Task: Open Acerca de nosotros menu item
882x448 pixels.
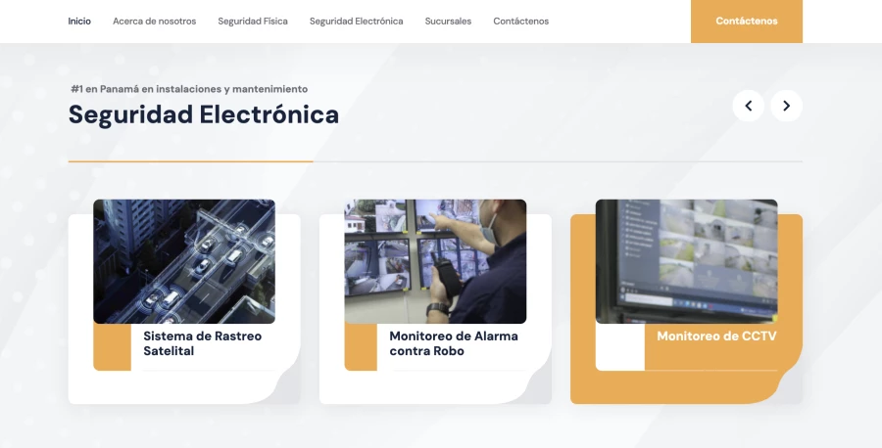Action: [x=154, y=22]
